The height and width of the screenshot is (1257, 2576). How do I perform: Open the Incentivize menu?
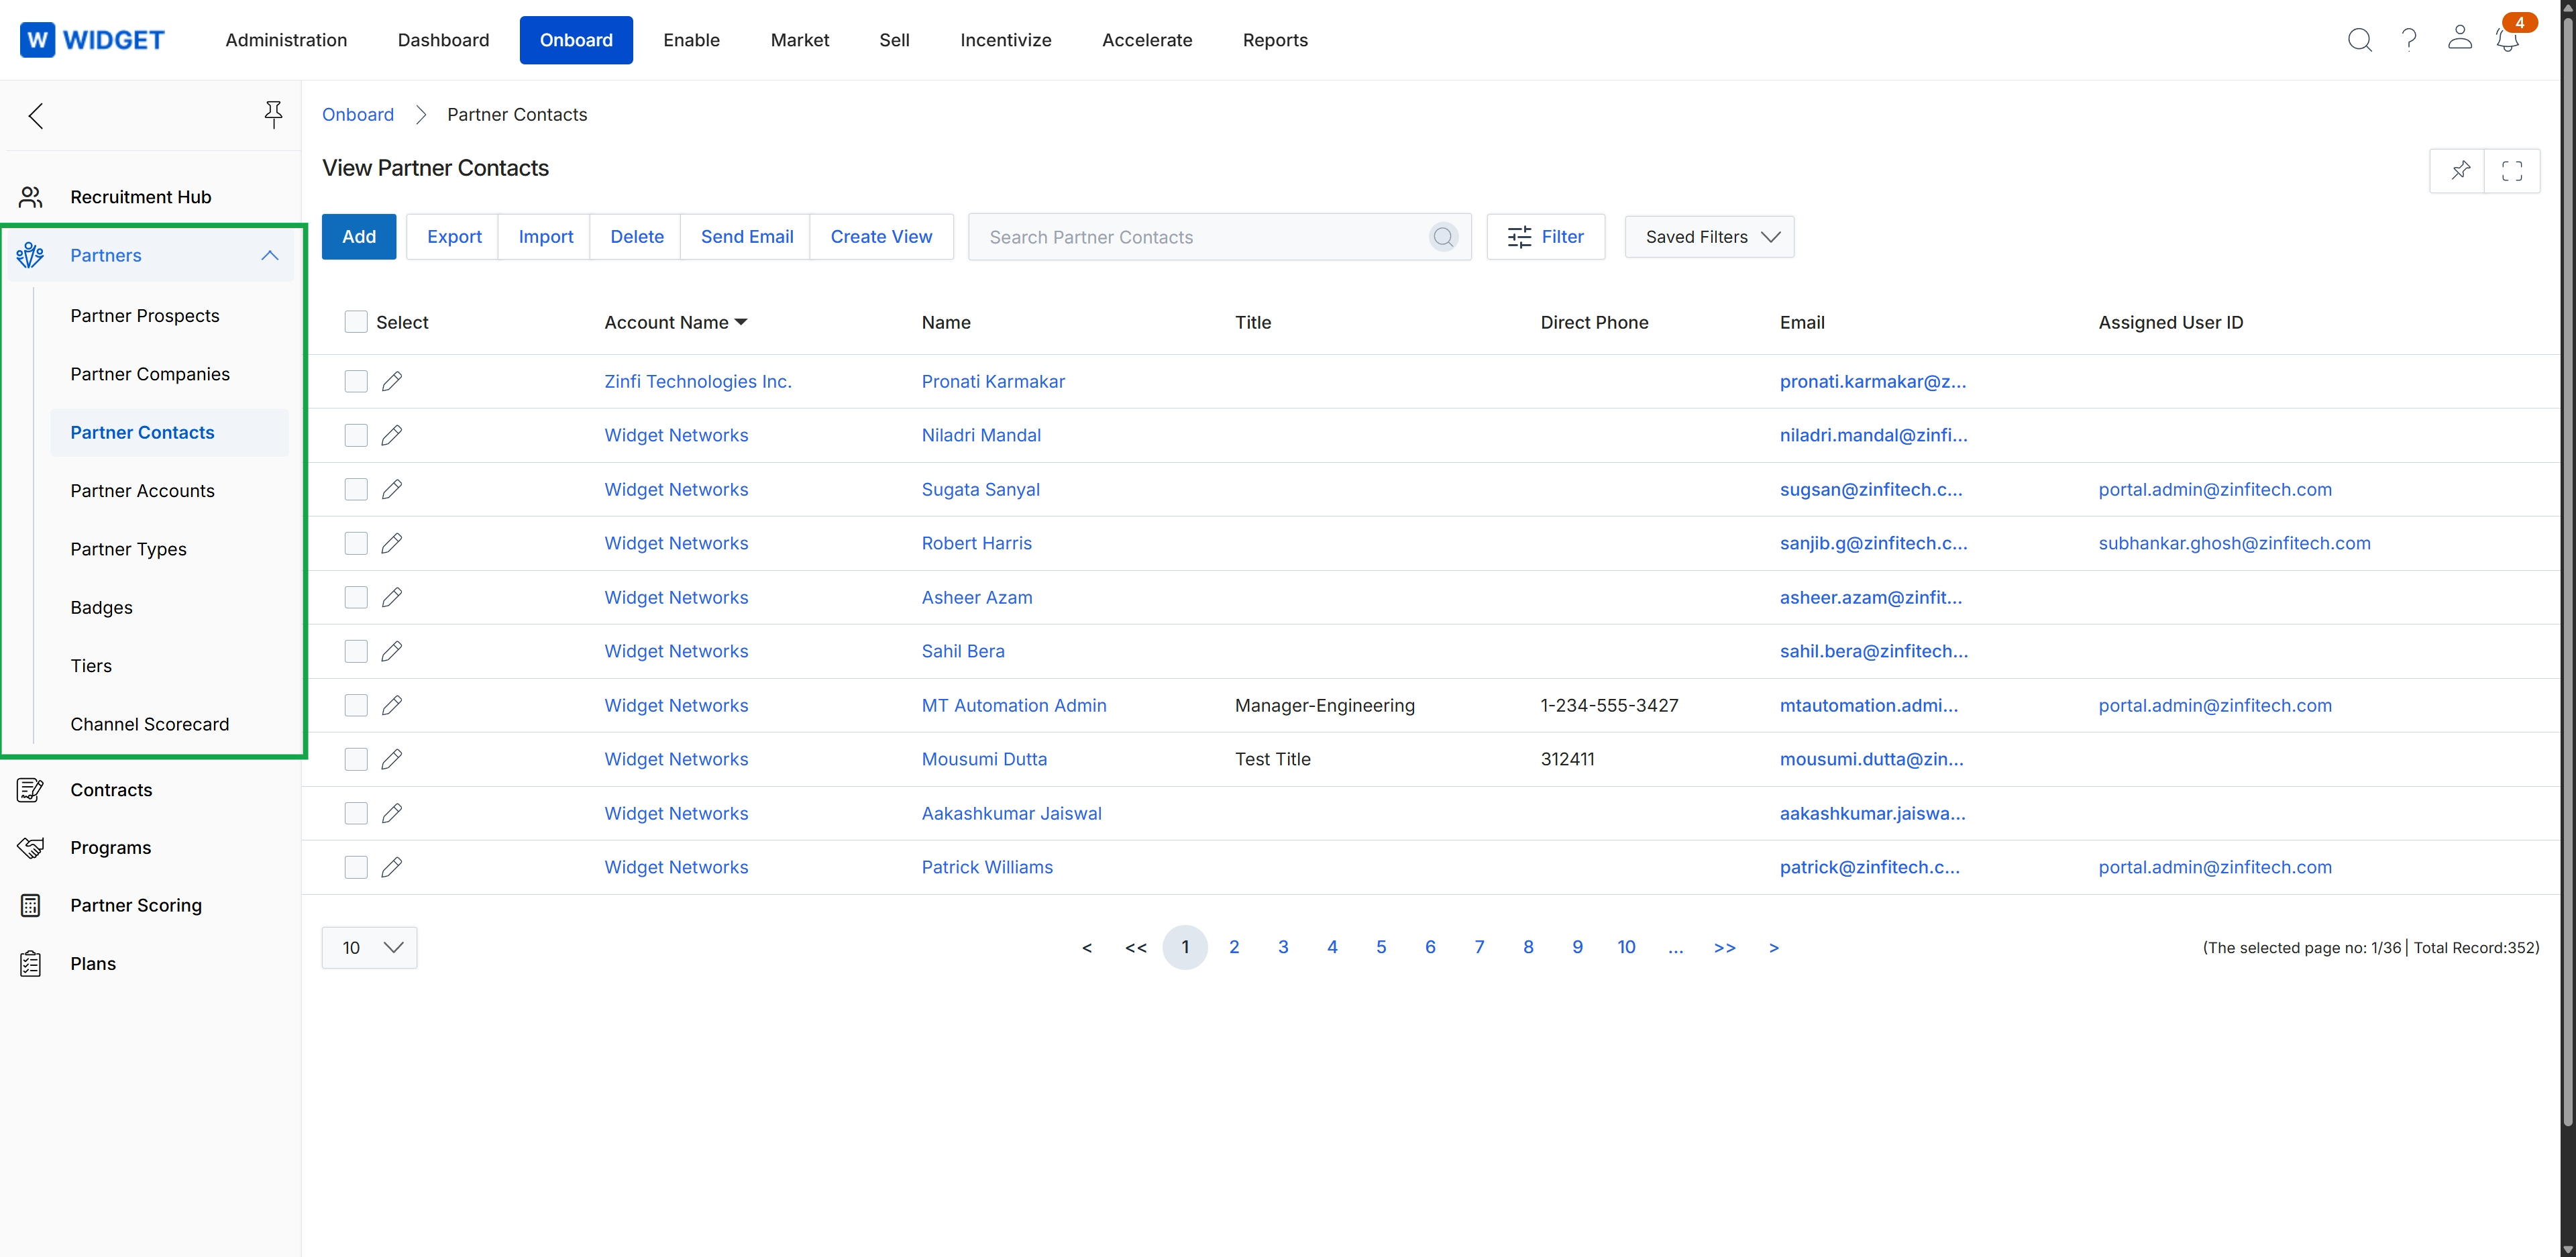pyautogui.click(x=1005, y=40)
